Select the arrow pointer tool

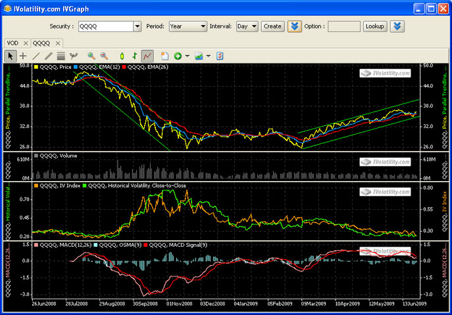tap(11, 56)
